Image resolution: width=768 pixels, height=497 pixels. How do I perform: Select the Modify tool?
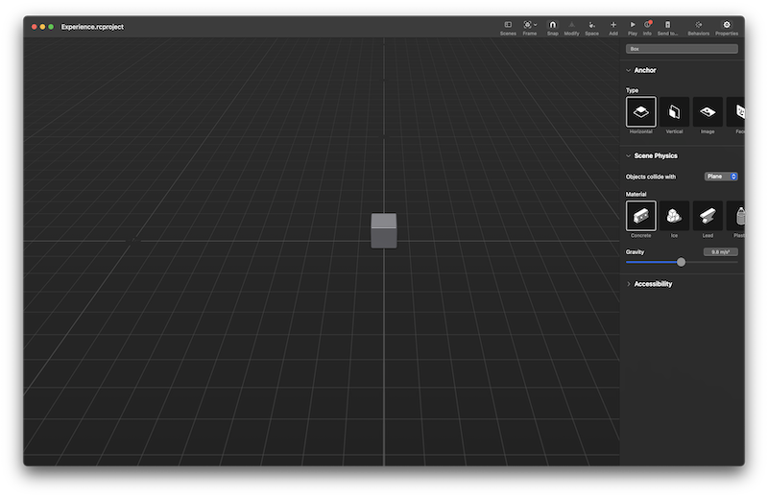(571, 28)
